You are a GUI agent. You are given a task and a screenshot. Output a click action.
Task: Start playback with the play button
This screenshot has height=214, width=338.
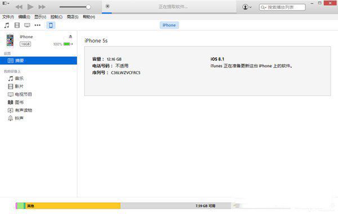30,7
